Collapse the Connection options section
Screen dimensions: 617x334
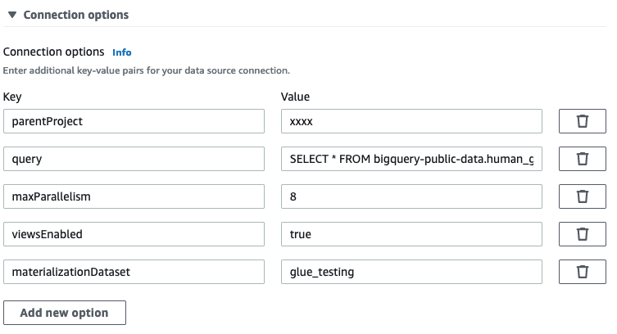pyautogui.click(x=12, y=15)
